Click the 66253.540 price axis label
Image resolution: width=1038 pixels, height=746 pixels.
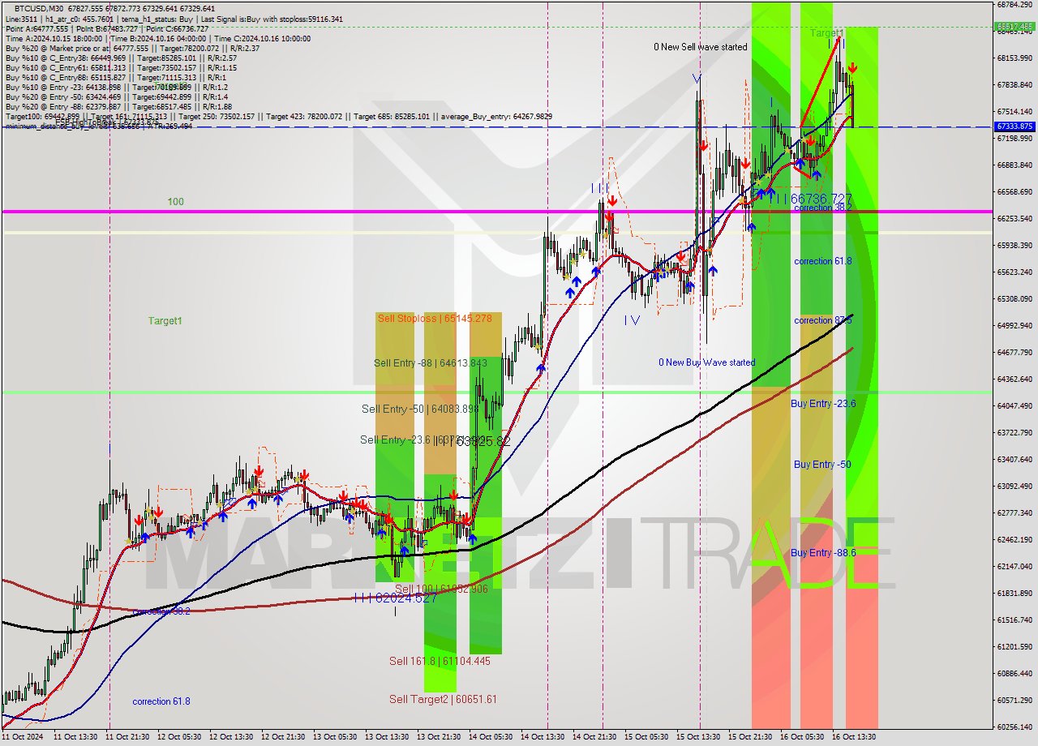pos(1014,218)
